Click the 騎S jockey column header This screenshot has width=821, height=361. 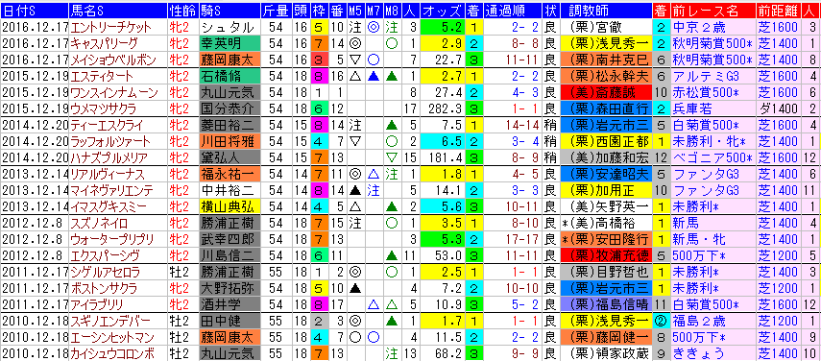click(x=229, y=11)
